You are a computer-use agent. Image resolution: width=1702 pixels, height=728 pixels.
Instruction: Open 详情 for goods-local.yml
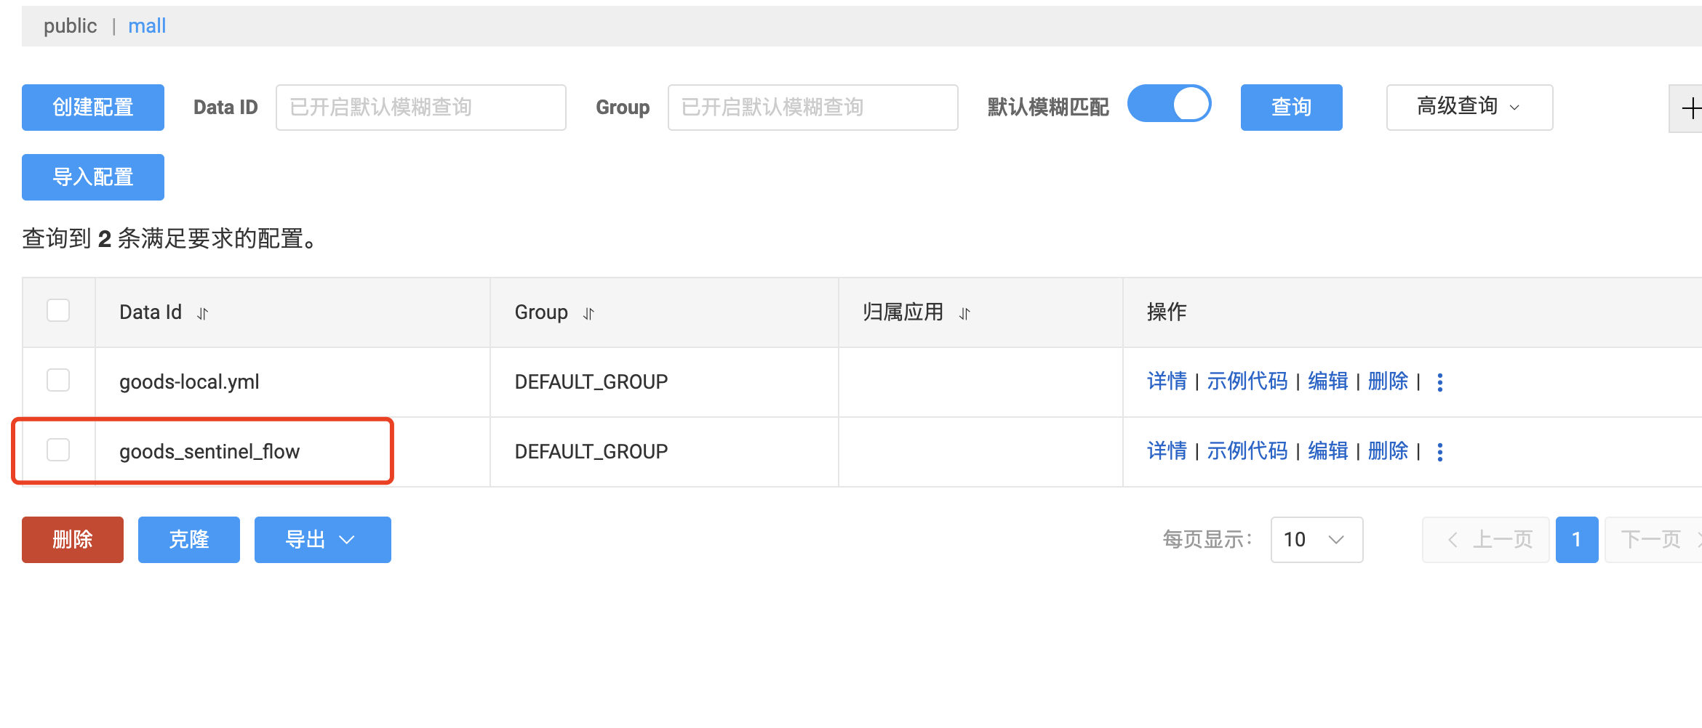click(1167, 381)
